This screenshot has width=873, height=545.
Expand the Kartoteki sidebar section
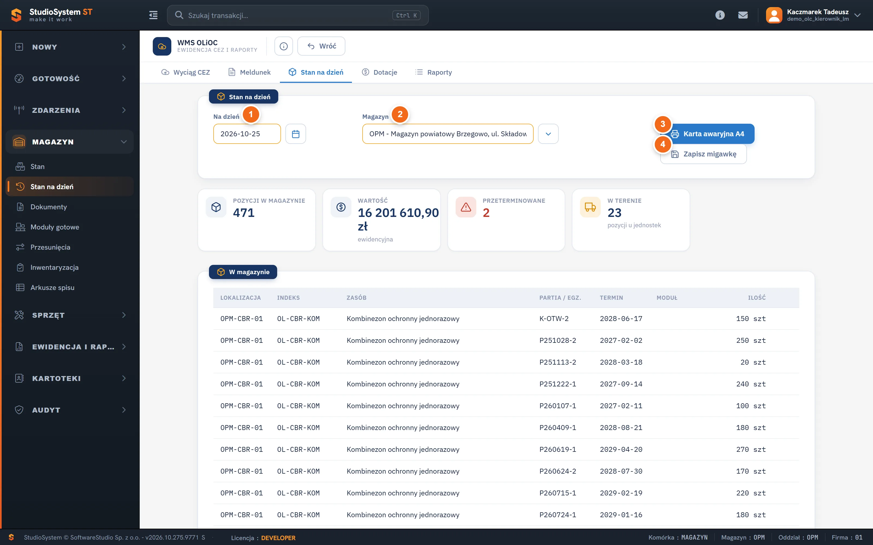pos(70,379)
